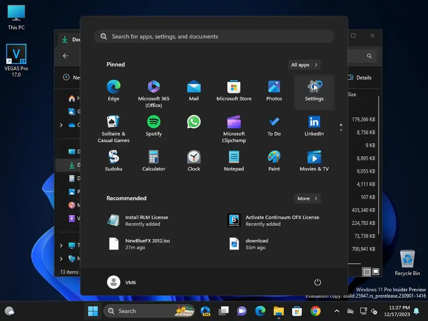Select VEGAS Pro 17.0 desktop shortcut
This screenshot has height=321, width=428.
tap(16, 61)
